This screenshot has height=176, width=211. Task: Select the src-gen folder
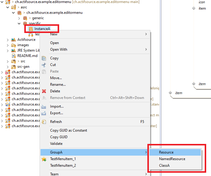tap(23, 67)
